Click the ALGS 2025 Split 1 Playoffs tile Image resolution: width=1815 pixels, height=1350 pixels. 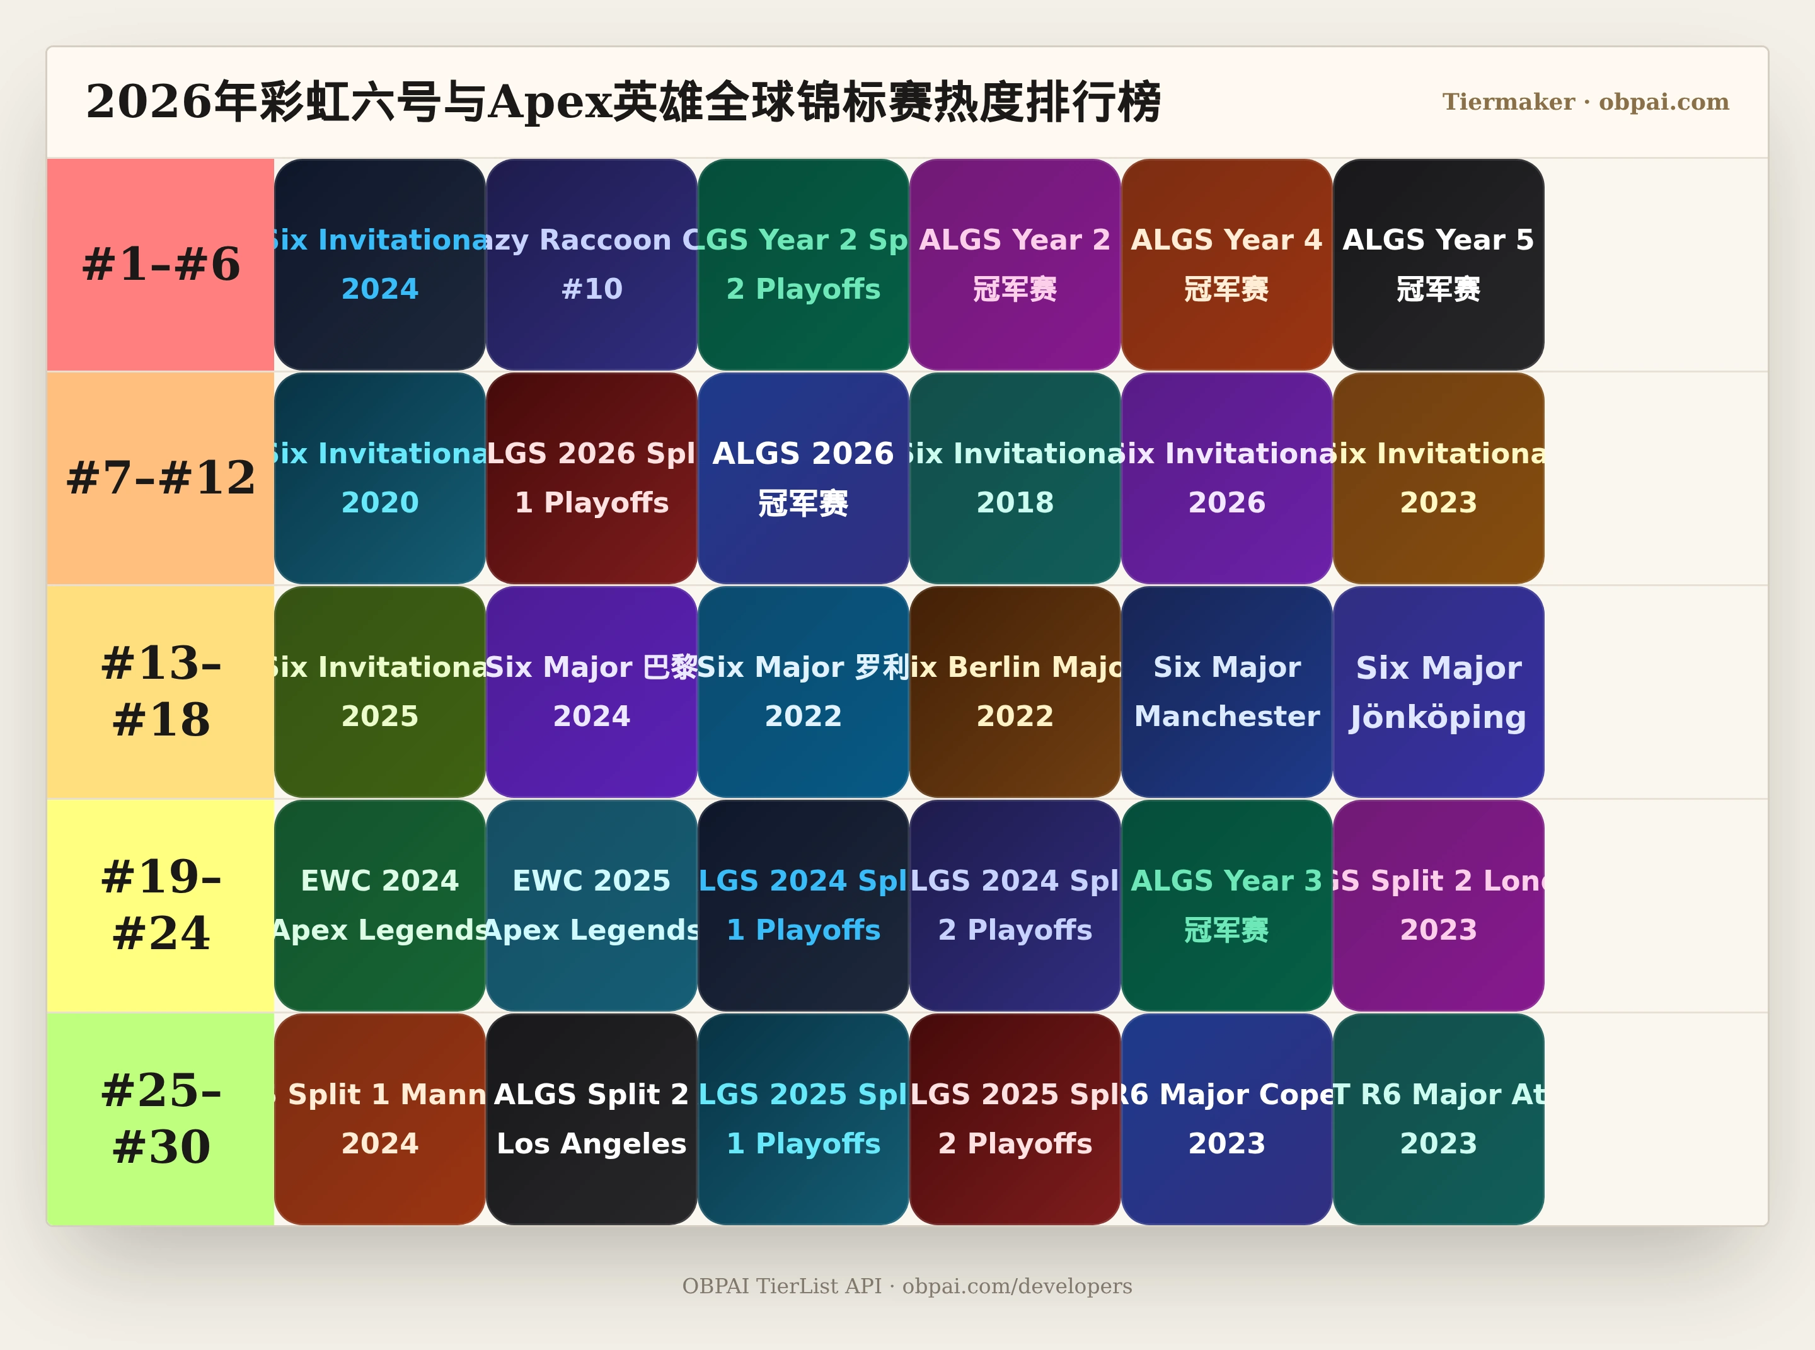(x=804, y=1119)
